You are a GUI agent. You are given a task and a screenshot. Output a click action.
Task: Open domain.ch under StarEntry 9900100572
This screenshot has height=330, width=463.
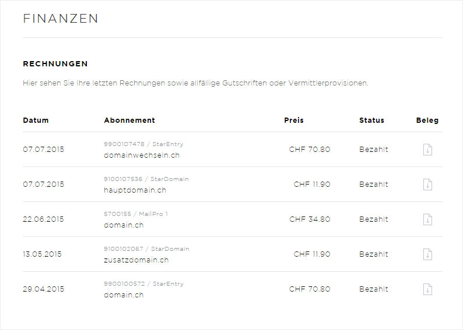tap(124, 295)
